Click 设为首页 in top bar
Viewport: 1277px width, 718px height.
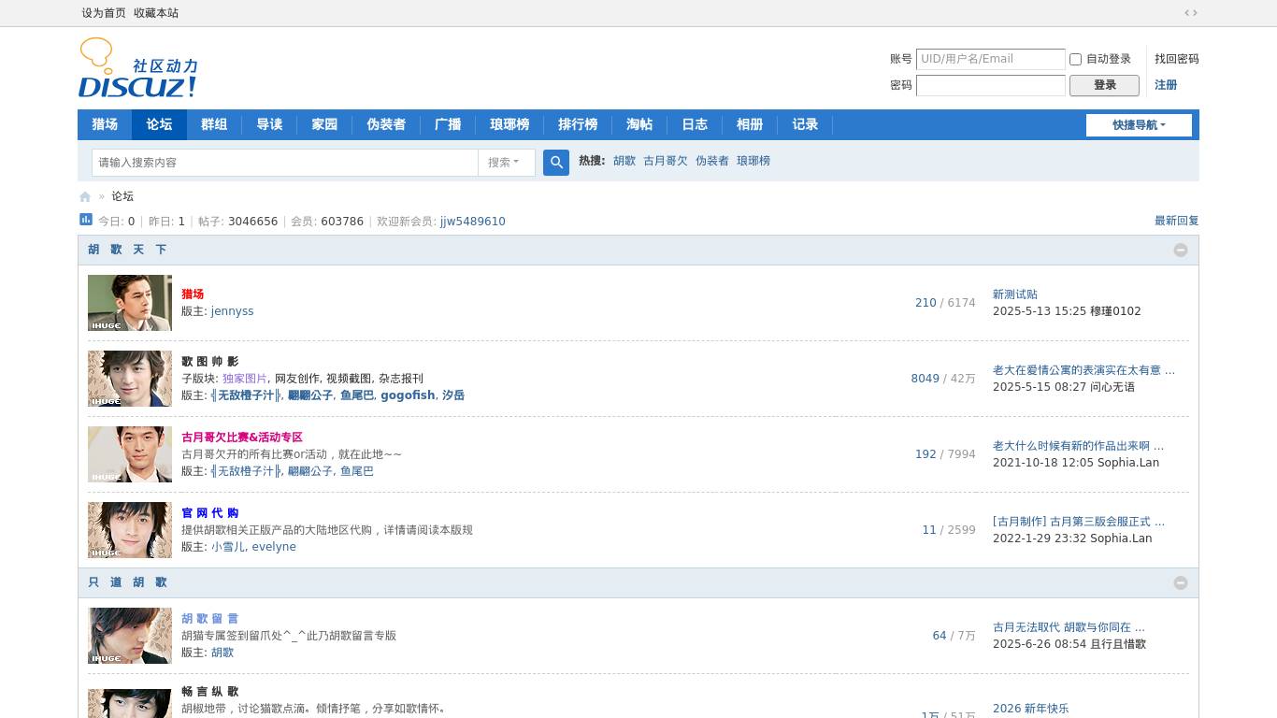tap(104, 13)
